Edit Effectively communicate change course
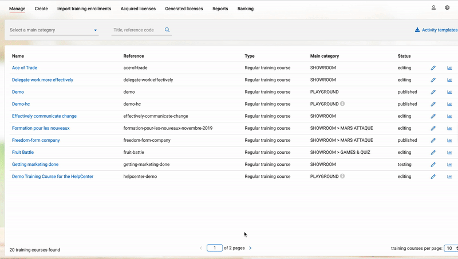 (x=433, y=116)
